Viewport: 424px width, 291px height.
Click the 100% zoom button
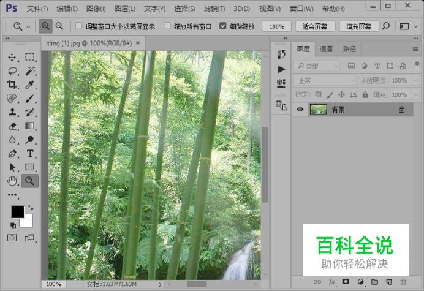pos(276,26)
